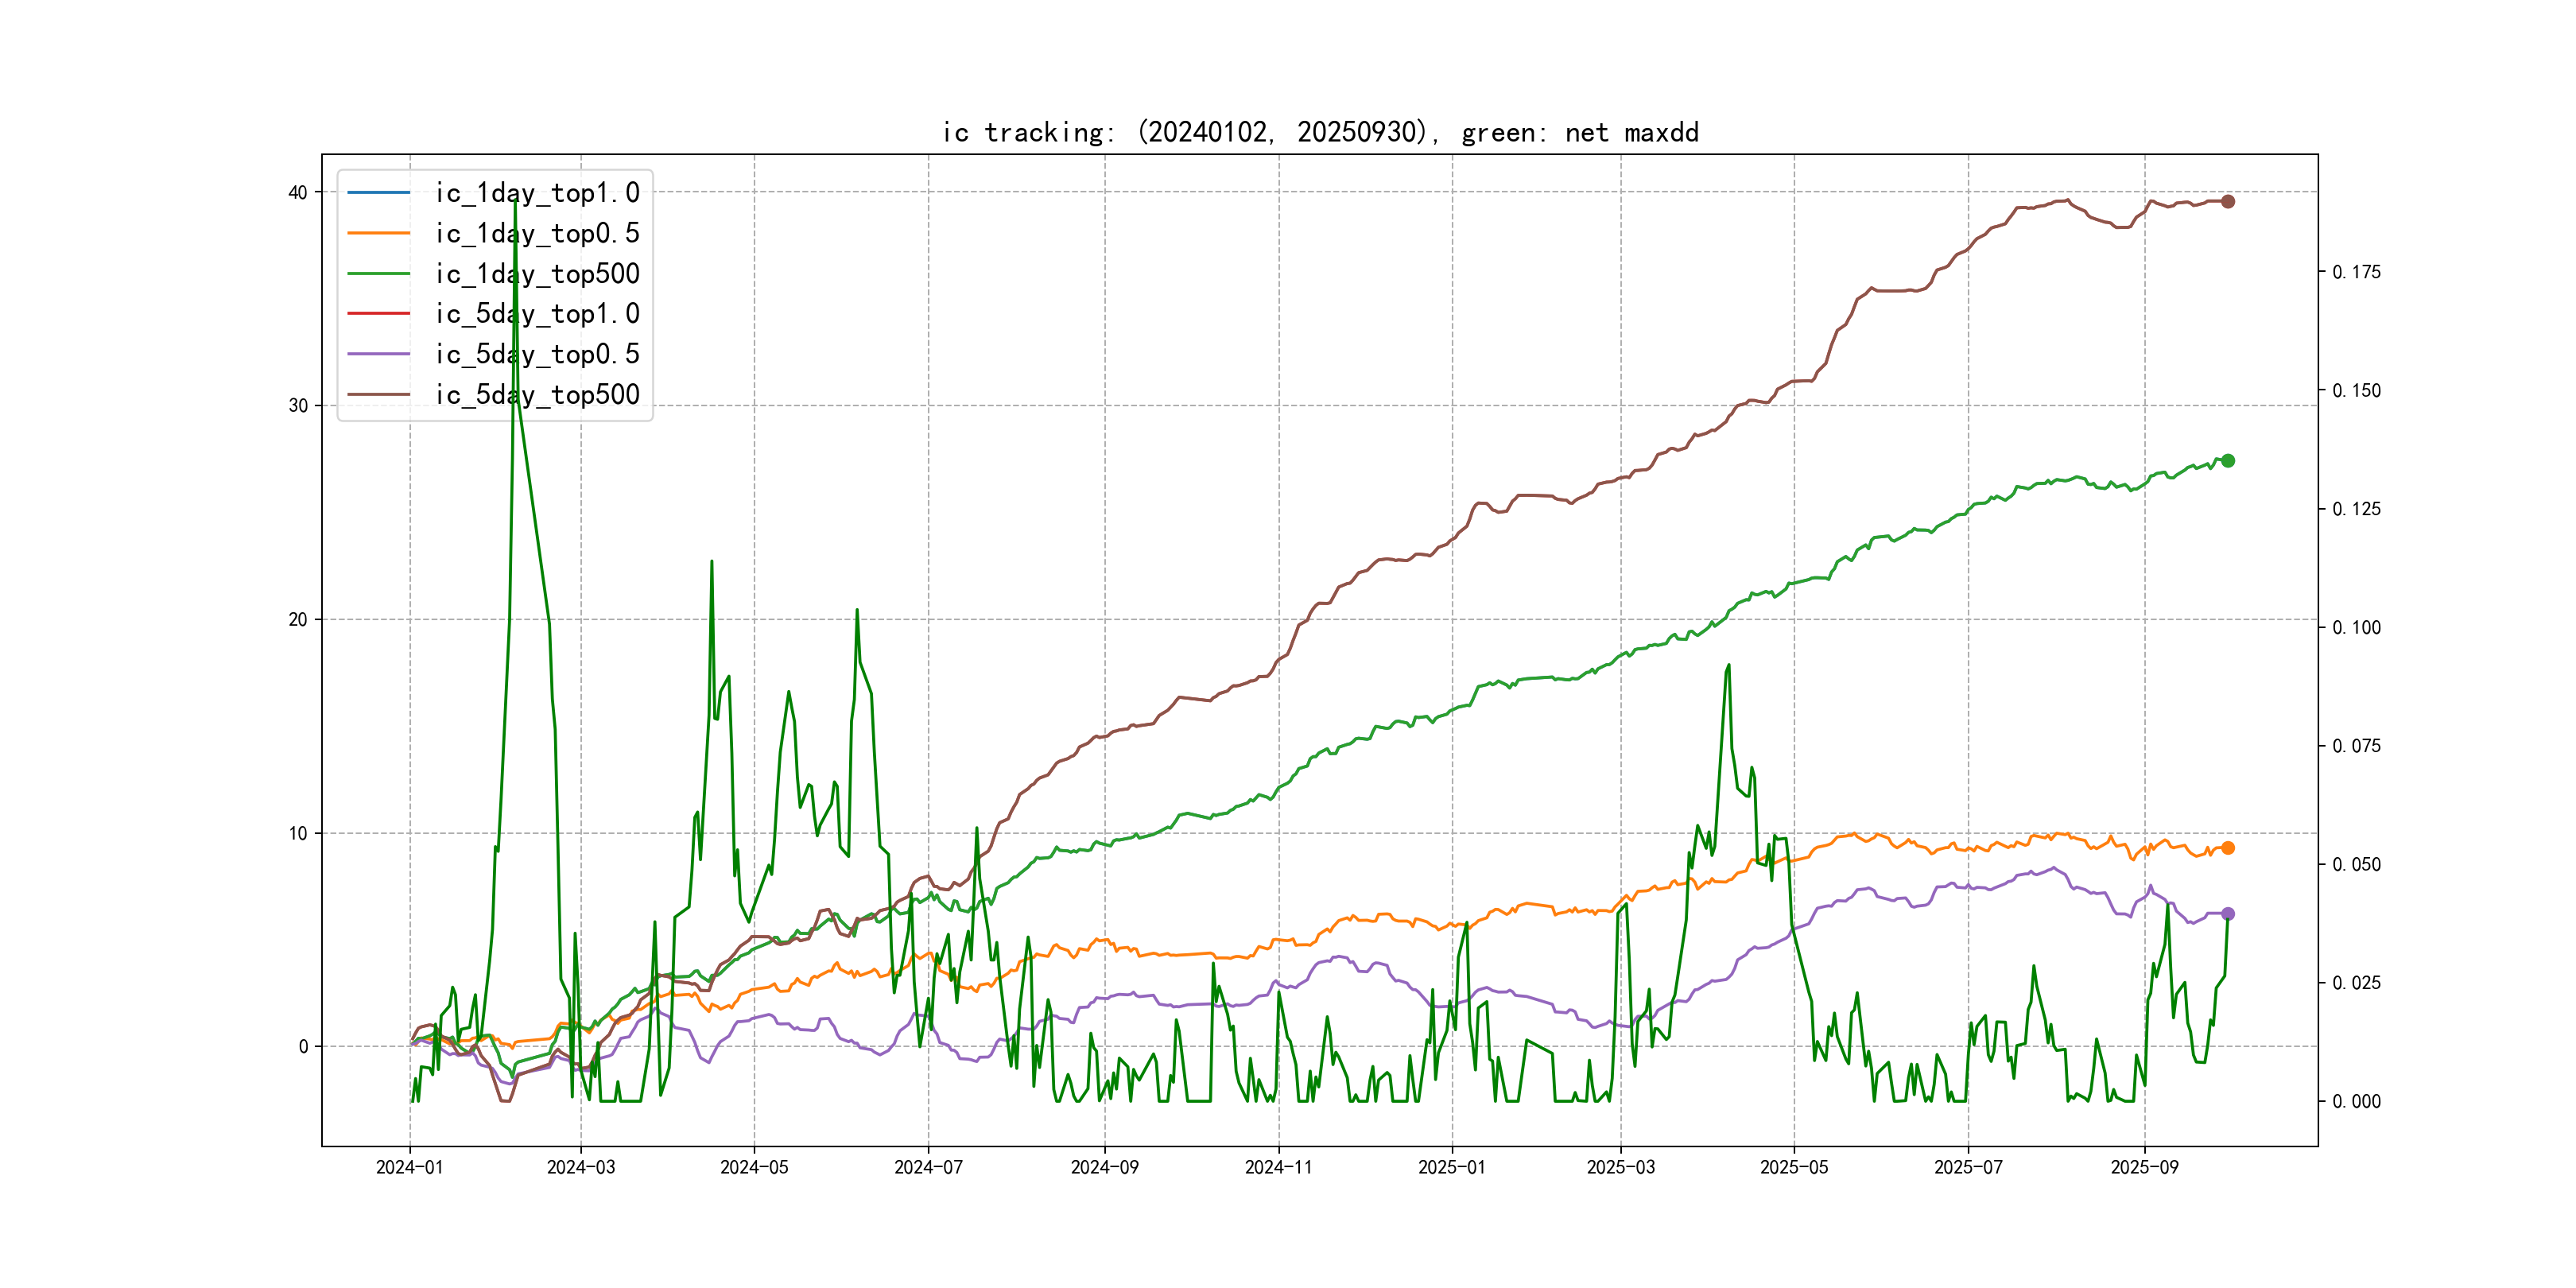Select the ic_5day_top0.5 legend label

(x=537, y=354)
